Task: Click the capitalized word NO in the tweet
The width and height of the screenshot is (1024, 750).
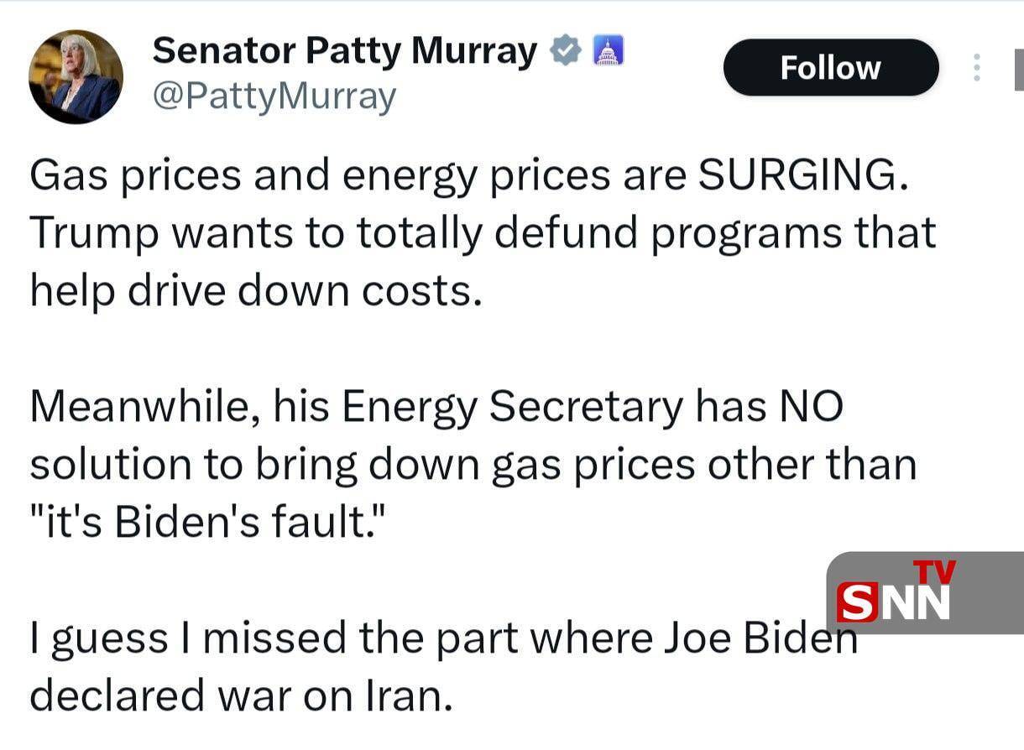Action: pyautogui.click(x=810, y=407)
